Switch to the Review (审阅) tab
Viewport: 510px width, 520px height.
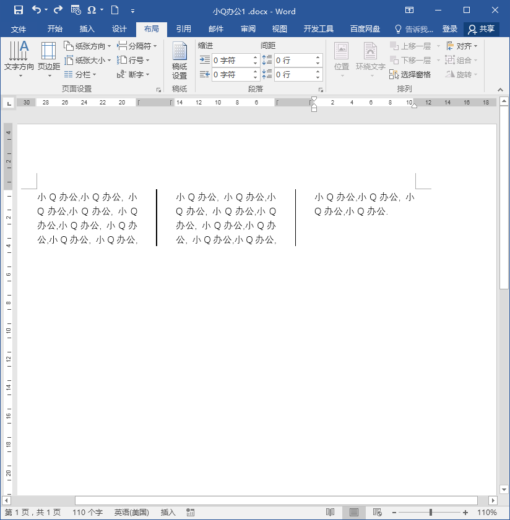248,29
